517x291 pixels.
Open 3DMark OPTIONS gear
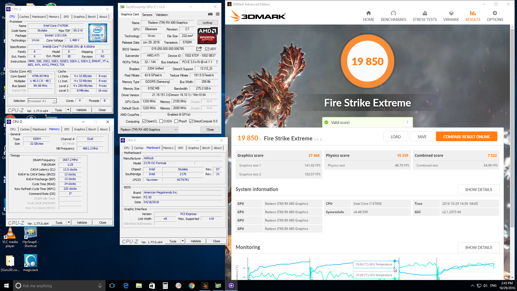(x=495, y=16)
